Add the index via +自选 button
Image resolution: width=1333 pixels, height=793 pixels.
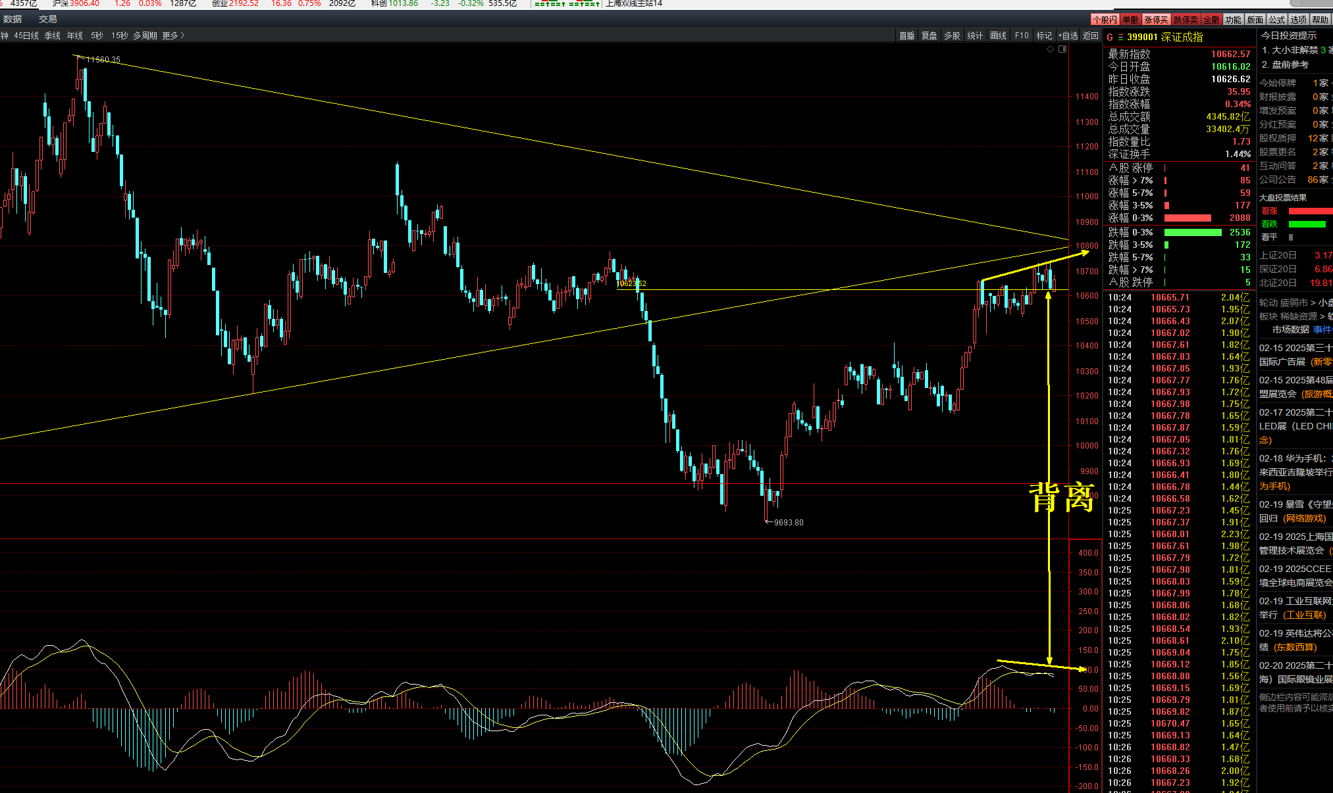pos(1068,36)
